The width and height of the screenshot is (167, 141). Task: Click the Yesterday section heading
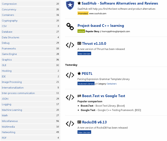71,65
